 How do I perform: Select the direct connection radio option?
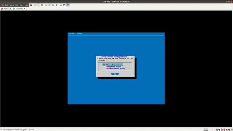pyautogui.click(x=112, y=64)
